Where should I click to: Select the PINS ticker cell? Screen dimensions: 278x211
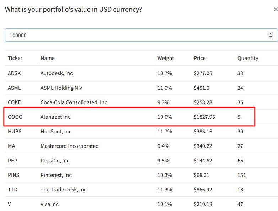pos(14,175)
